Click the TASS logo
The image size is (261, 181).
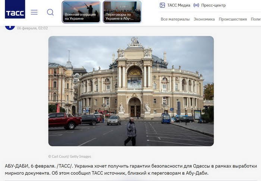15,9
